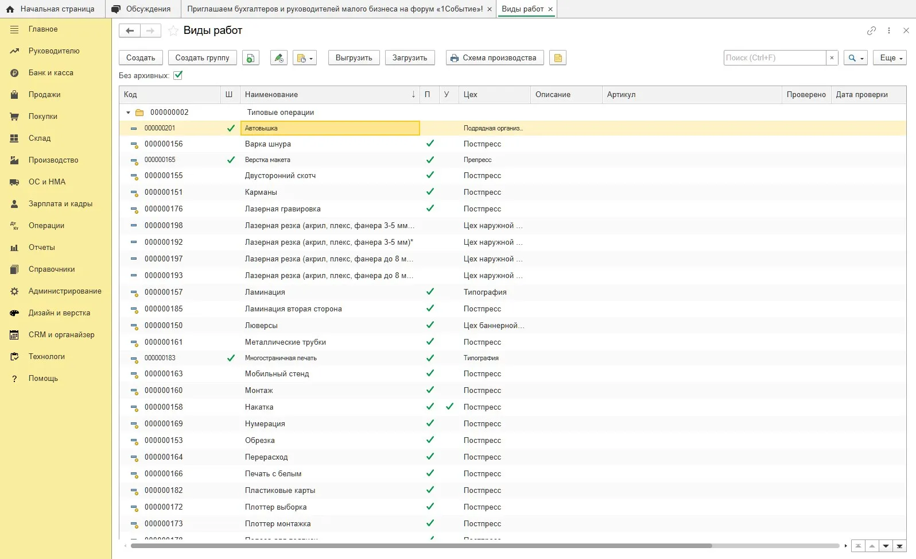Select the Лазерная гравировка row
The width and height of the screenshot is (916, 559).
coord(513,209)
